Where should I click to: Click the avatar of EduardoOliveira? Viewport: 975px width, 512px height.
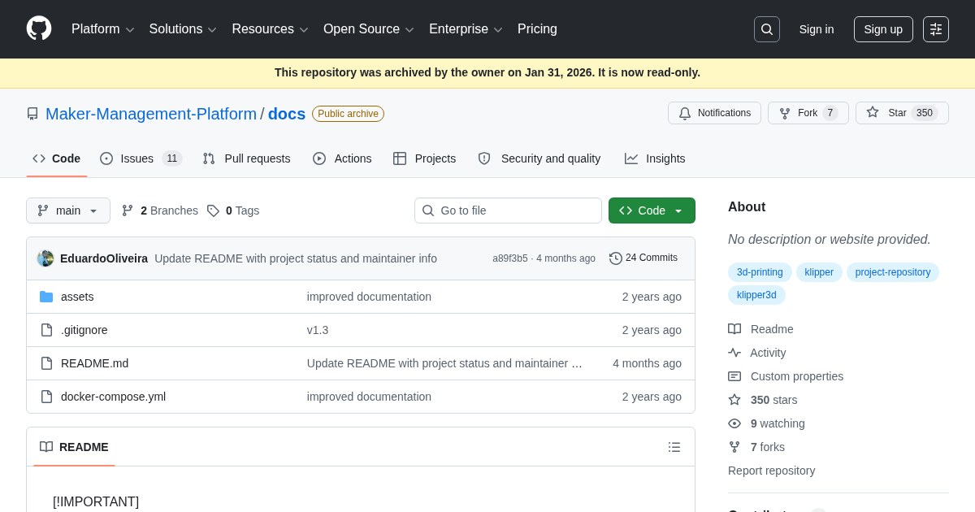pos(45,258)
